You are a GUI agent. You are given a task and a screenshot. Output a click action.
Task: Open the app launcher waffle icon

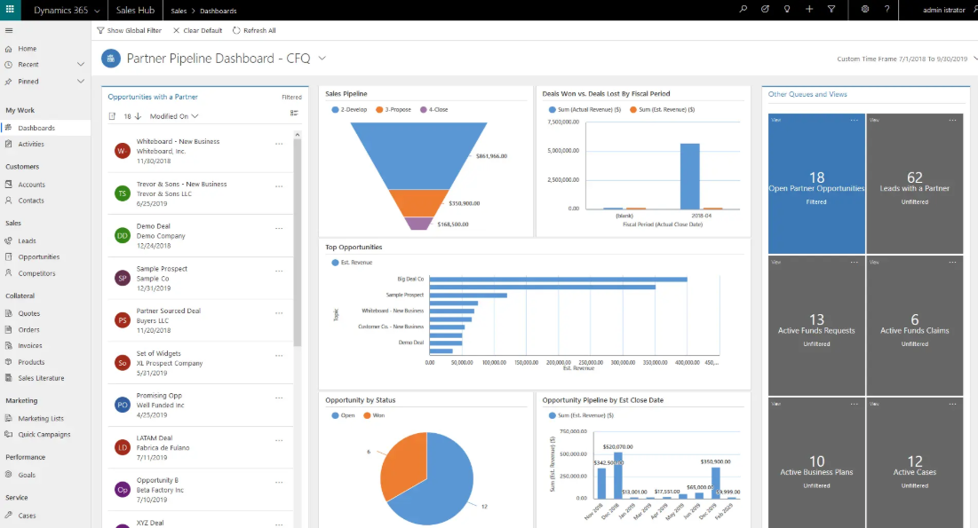tap(10, 10)
